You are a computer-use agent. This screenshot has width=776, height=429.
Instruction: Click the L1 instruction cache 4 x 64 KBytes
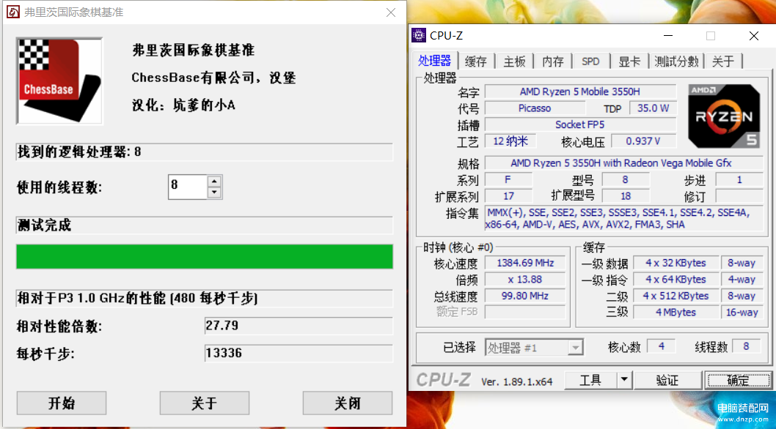pyautogui.click(x=676, y=279)
